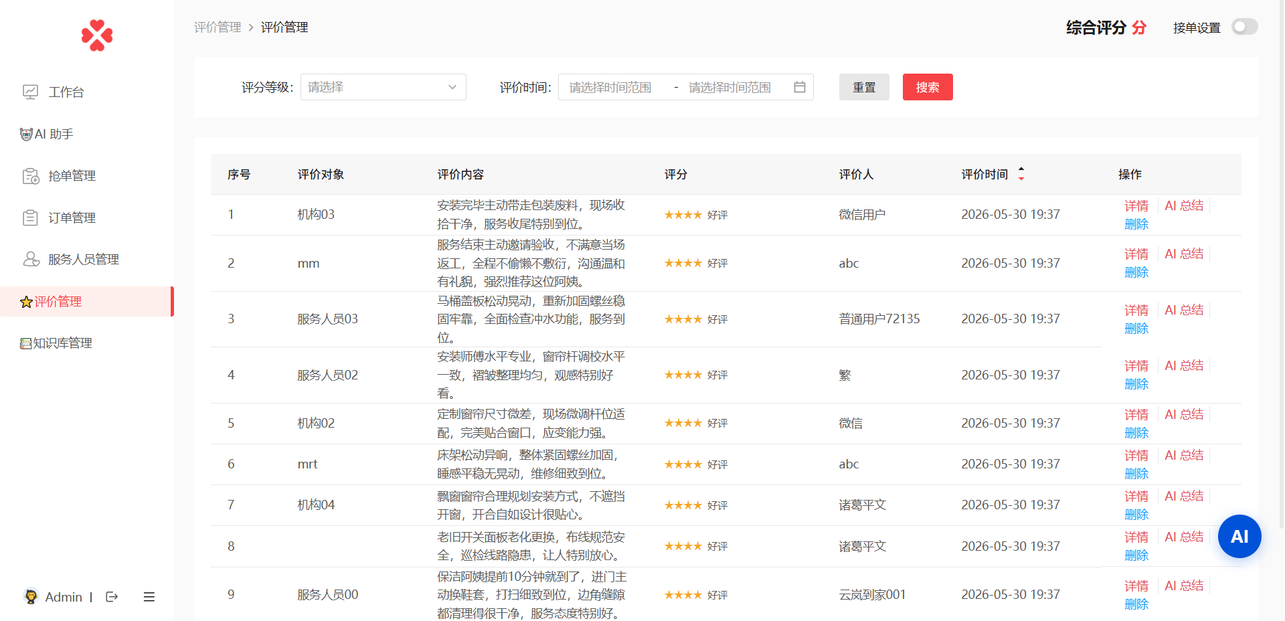Viewport: 1285px width, 621px height.
Task: Click the red heart logo
Action: coord(97,35)
